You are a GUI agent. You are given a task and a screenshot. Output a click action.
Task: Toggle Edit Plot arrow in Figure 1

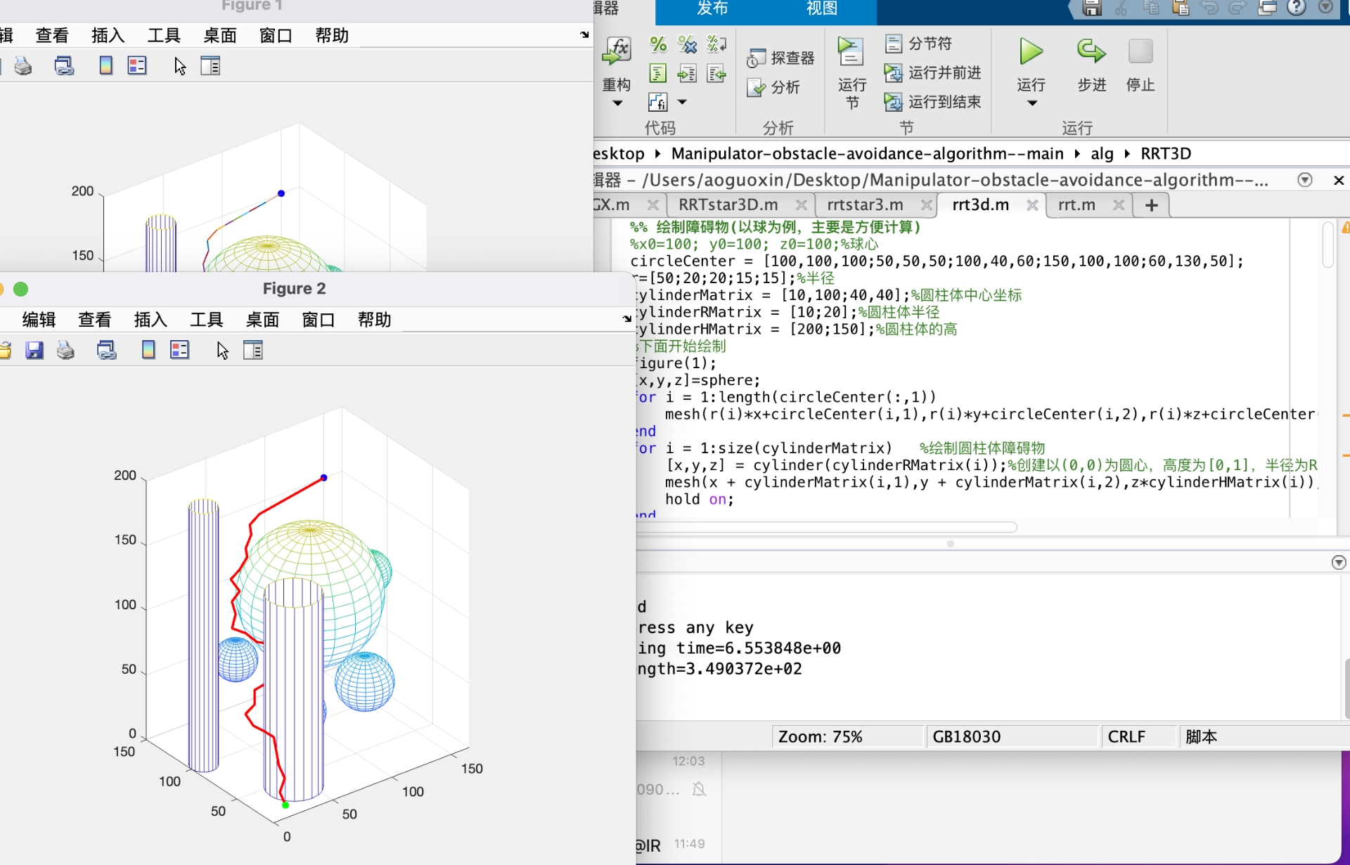point(180,66)
